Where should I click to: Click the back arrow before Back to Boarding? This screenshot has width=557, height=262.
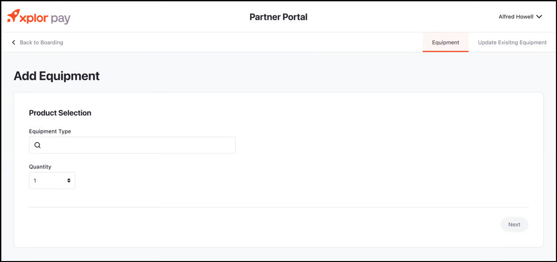tap(14, 42)
